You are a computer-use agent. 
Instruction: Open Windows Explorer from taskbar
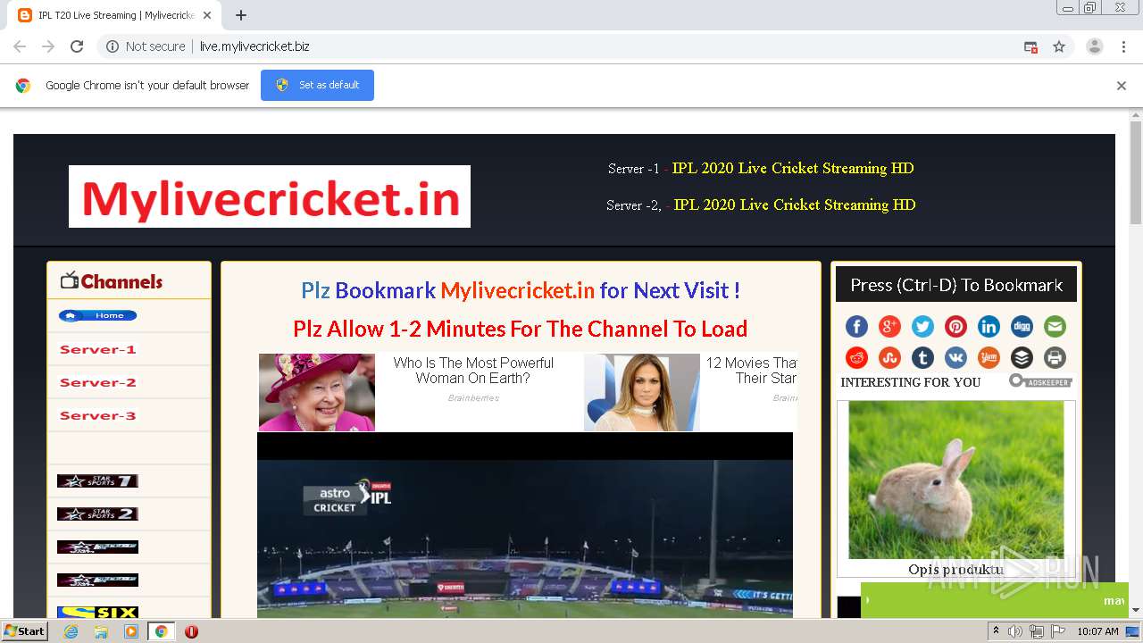(101, 631)
